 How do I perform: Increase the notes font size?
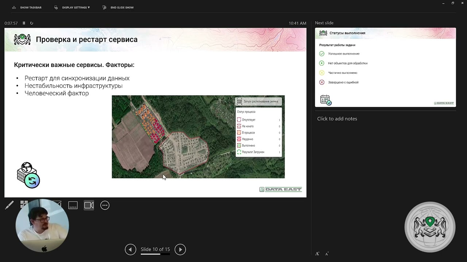pyautogui.click(x=317, y=253)
